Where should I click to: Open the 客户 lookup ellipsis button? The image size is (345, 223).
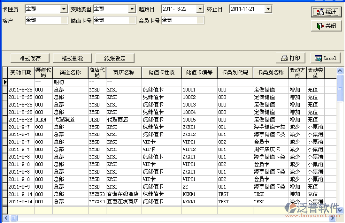pyautogui.click(x=64, y=20)
